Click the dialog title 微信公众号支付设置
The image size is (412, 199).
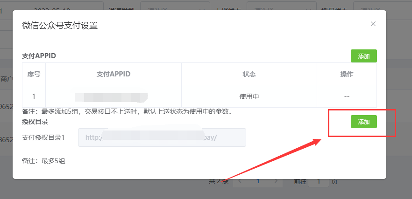[x=60, y=26]
